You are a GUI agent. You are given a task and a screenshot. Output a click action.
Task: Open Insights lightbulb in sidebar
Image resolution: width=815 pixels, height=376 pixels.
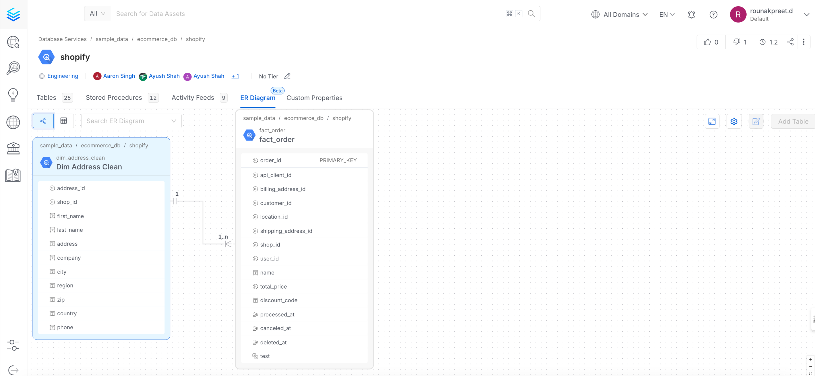tap(13, 94)
